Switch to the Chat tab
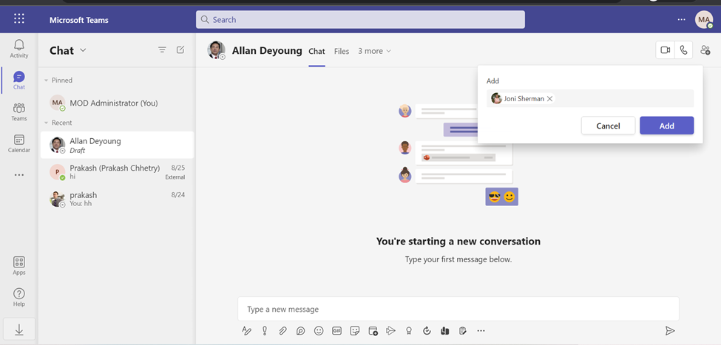Image resolution: width=721 pixels, height=345 pixels. pyautogui.click(x=317, y=52)
